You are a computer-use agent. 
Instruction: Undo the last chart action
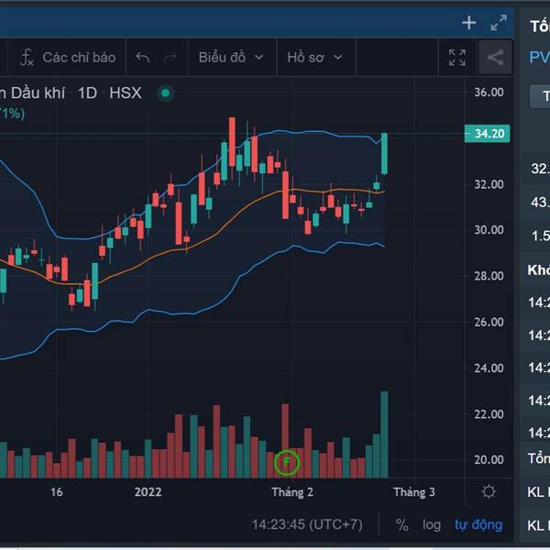click(x=143, y=58)
